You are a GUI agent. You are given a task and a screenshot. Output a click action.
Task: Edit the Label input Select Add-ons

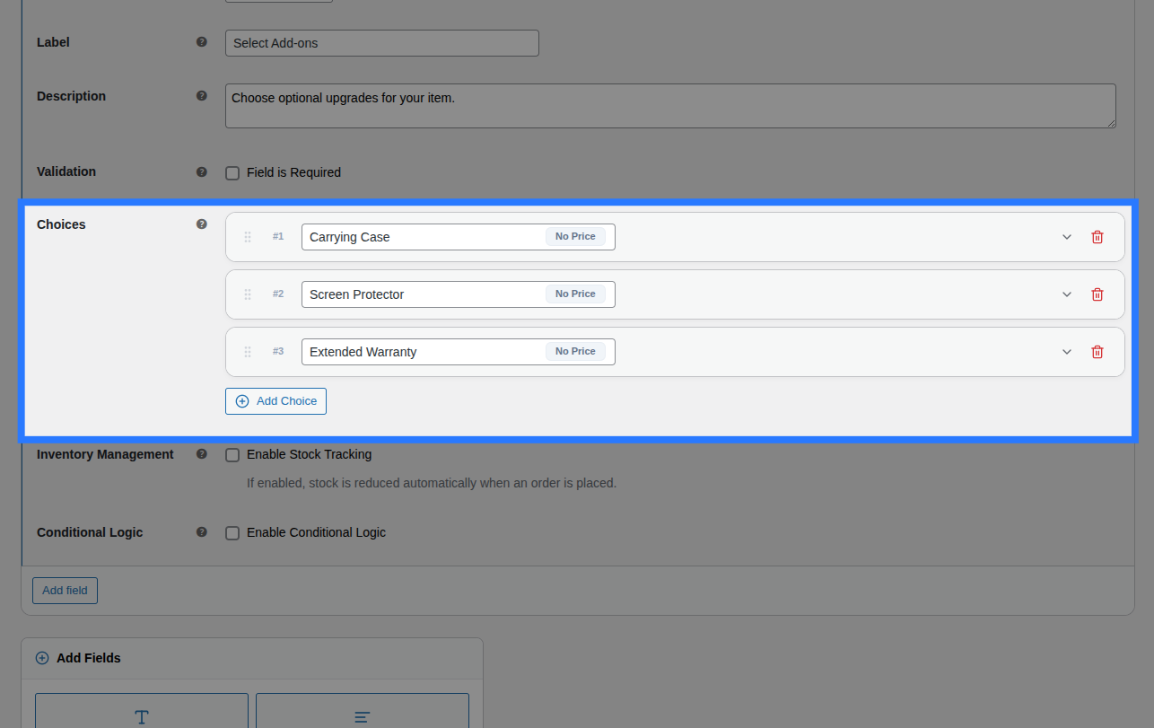tap(382, 43)
